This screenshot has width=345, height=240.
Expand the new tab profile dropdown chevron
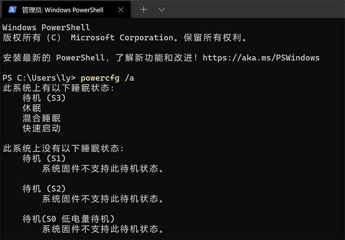[162, 9]
